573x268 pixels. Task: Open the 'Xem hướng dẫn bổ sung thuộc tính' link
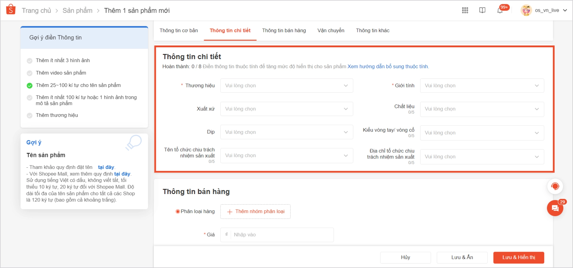click(388, 66)
